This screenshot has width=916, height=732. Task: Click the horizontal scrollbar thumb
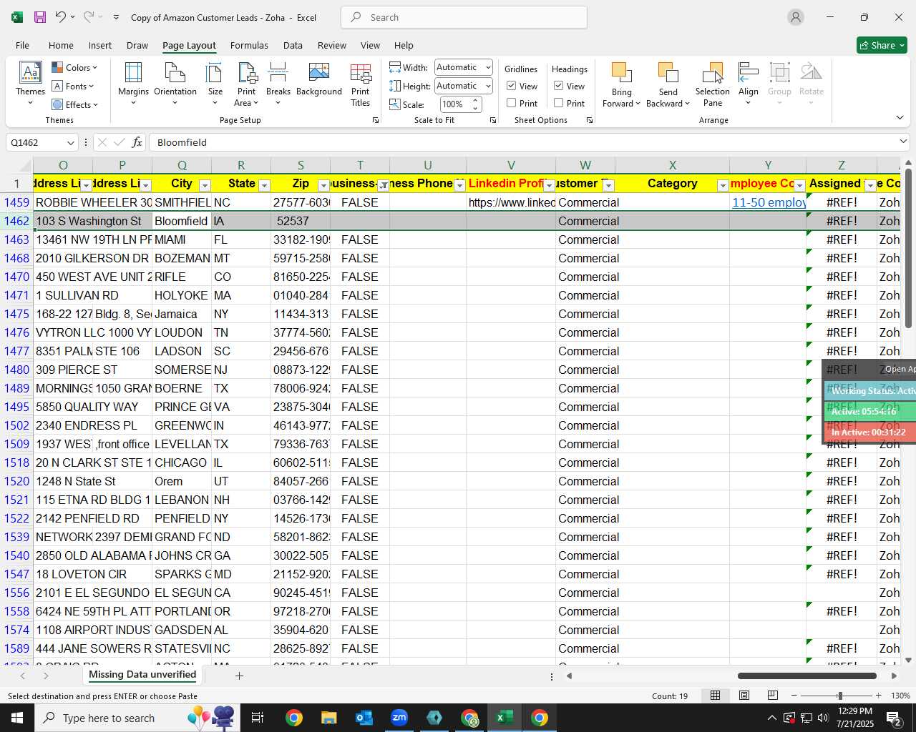coord(807,676)
